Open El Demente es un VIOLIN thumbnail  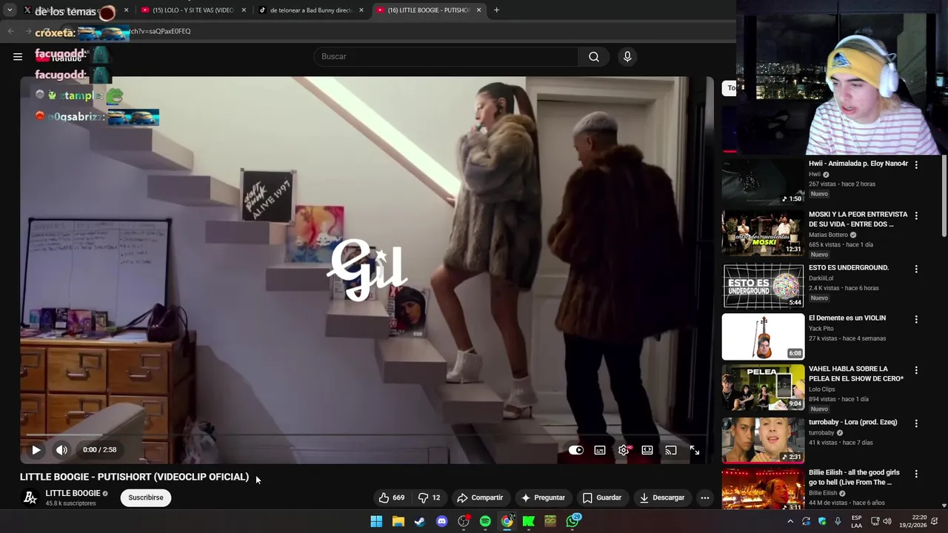(x=763, y=337)
